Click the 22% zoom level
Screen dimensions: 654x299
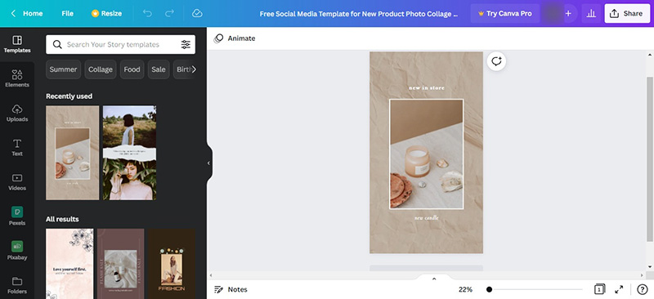click(465, 289)
